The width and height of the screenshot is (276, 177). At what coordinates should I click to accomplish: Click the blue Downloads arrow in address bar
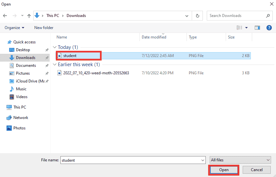point(37,15)
